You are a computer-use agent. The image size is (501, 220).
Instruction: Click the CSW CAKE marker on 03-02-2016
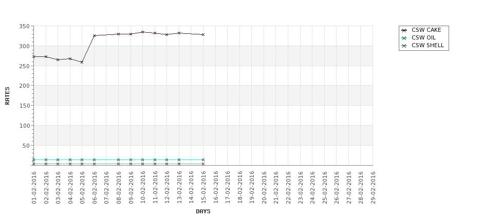pos(58,59)
